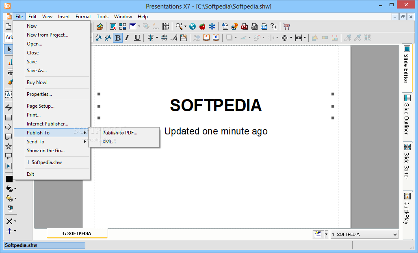Click the New Slide icon

click(x=113, y=26)
